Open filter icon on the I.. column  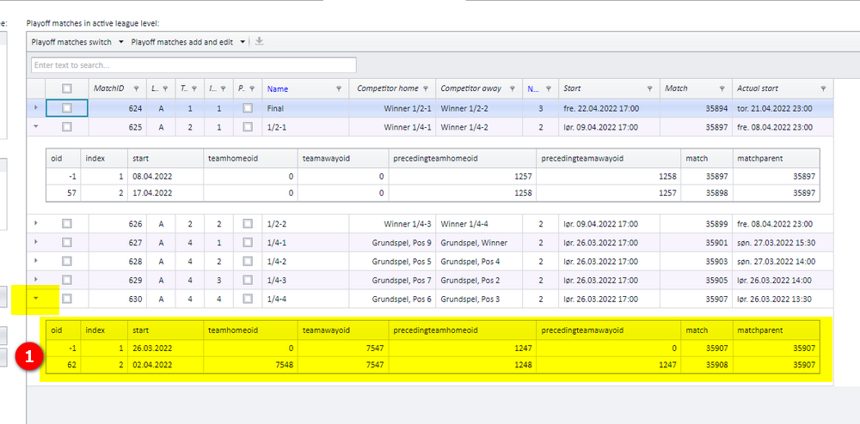pos(224,88)
